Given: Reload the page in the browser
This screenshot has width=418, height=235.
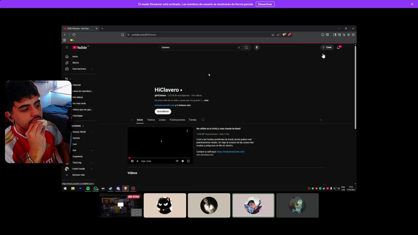Looking at the screenshot, I should [74, 35].
